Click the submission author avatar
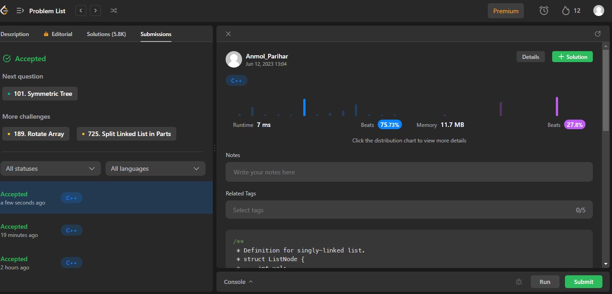 click(x=234, y=59)
